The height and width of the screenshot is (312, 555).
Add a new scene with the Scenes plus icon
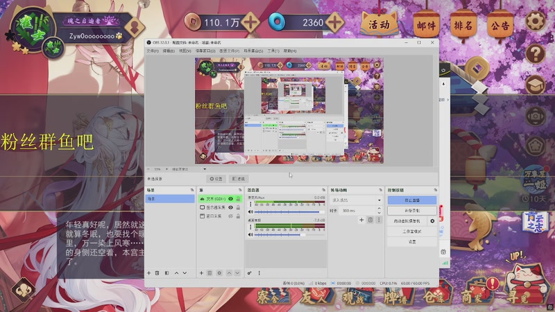coord(148,273)
